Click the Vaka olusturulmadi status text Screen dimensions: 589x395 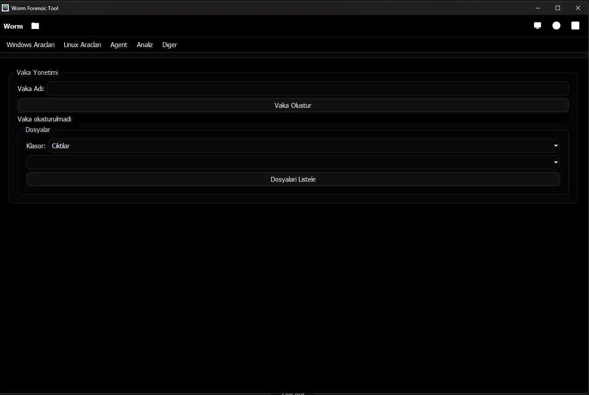tap(44, 119)
